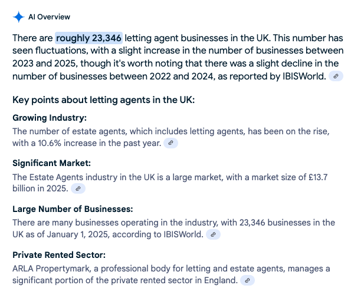This screenshot has height=295, width=364.
Task: Open the source link icon after 'billion in 2025'
Action: point(78,188)
